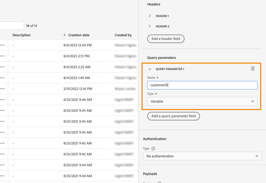The image size is (266, 183).
Task: Open the more options menu for the 8/4/2023 1:49 AM row
Action: 2,78
